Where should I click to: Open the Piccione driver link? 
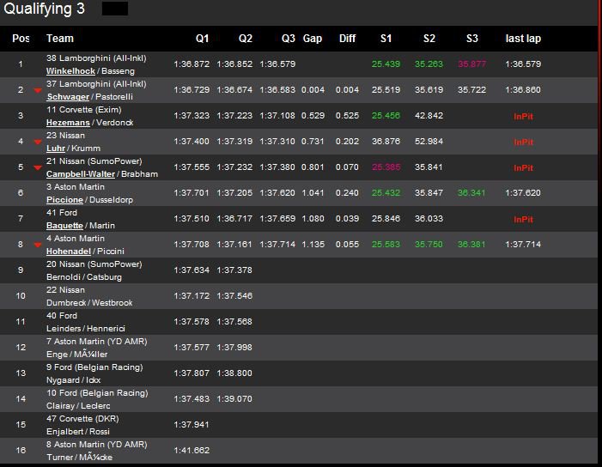pos(65,199)
